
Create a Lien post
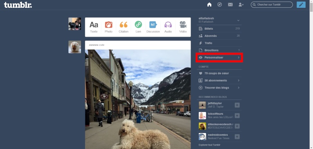[x=139, y=27]
